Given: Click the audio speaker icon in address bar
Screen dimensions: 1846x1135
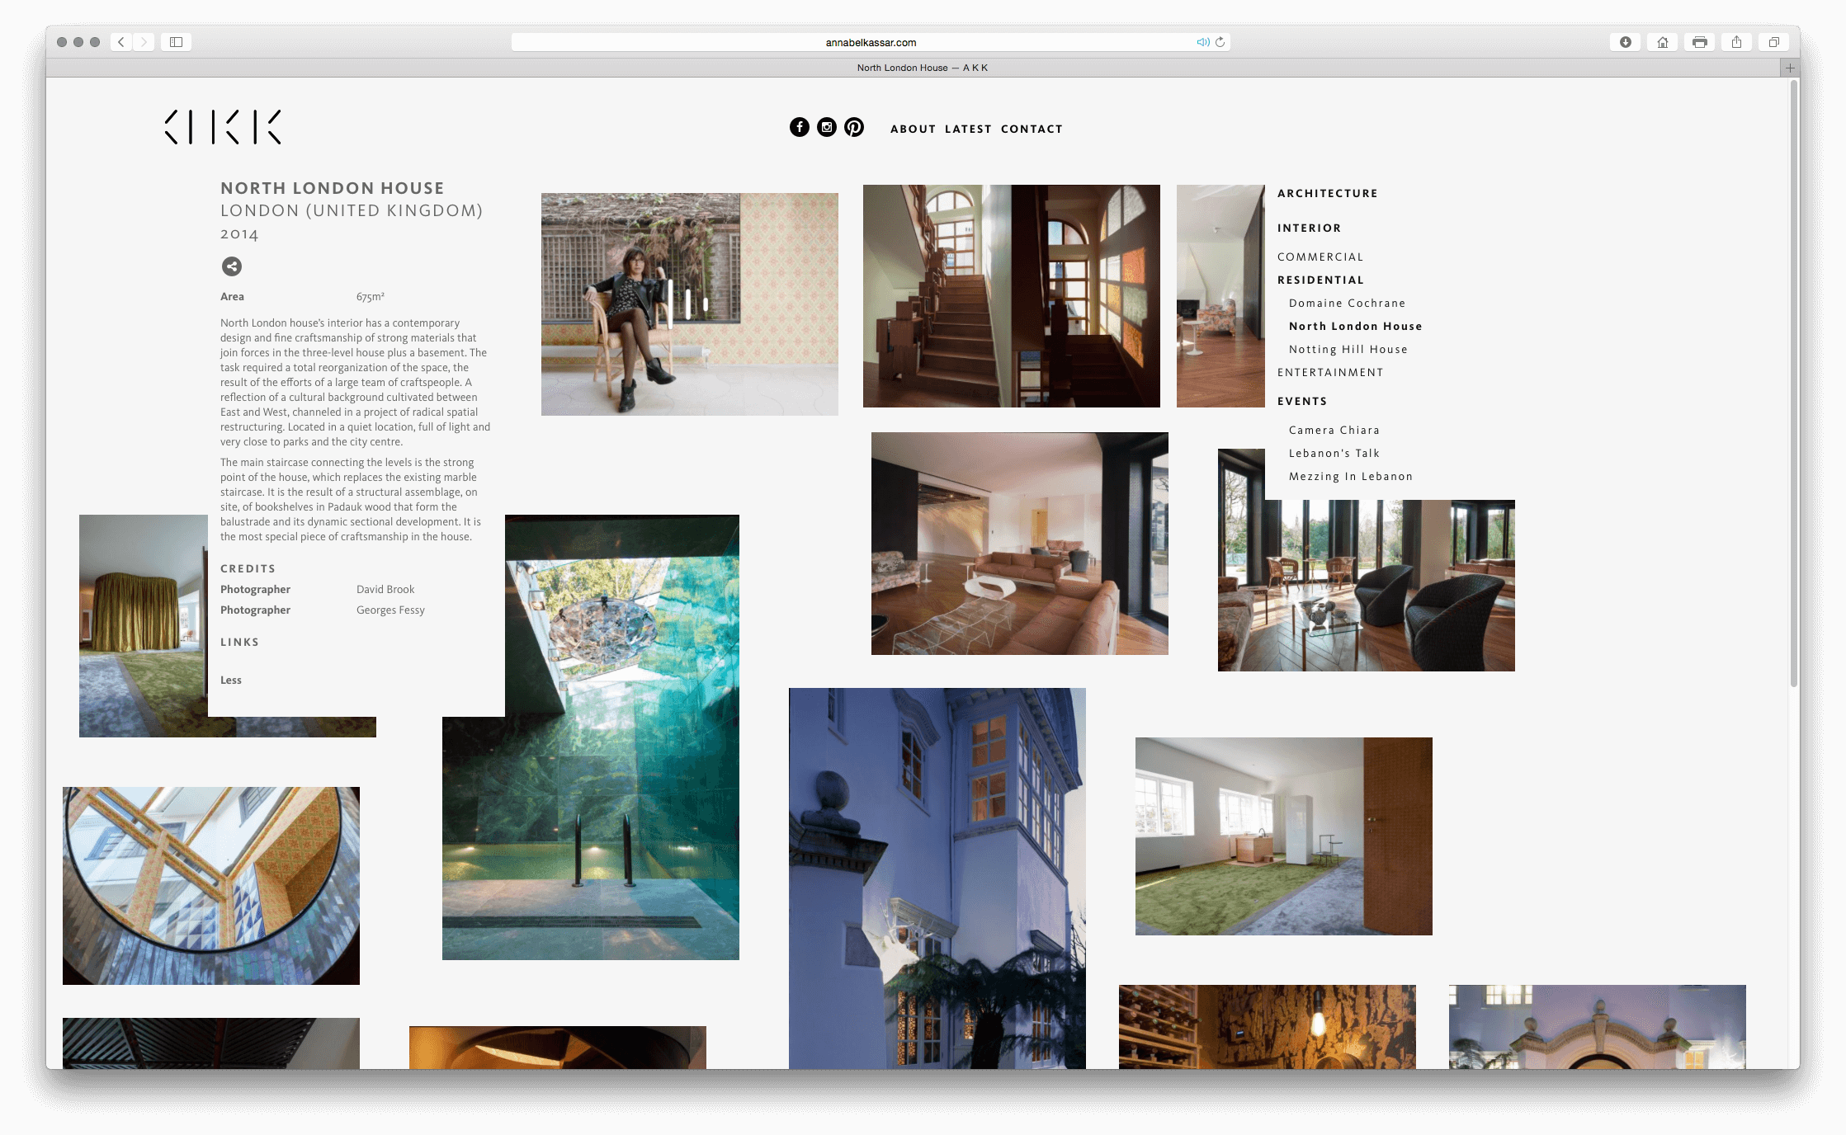Looking at the screenshot, I should (1202, 42).
